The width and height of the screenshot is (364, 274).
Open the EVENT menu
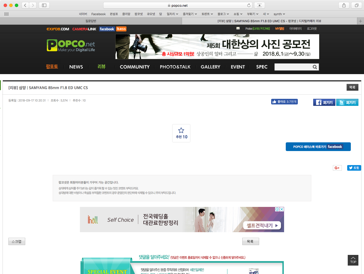(238, 67)
